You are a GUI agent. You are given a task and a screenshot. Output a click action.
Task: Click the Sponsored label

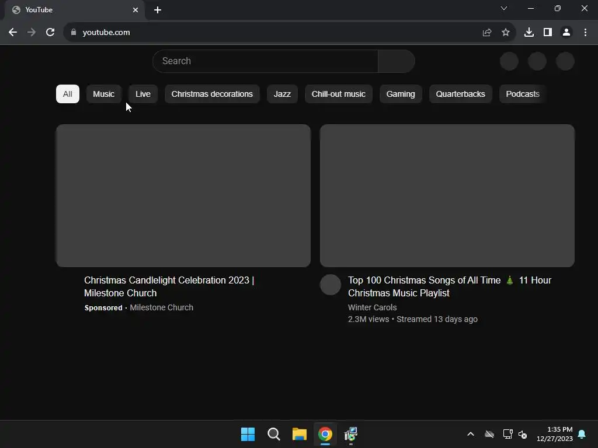103,308
